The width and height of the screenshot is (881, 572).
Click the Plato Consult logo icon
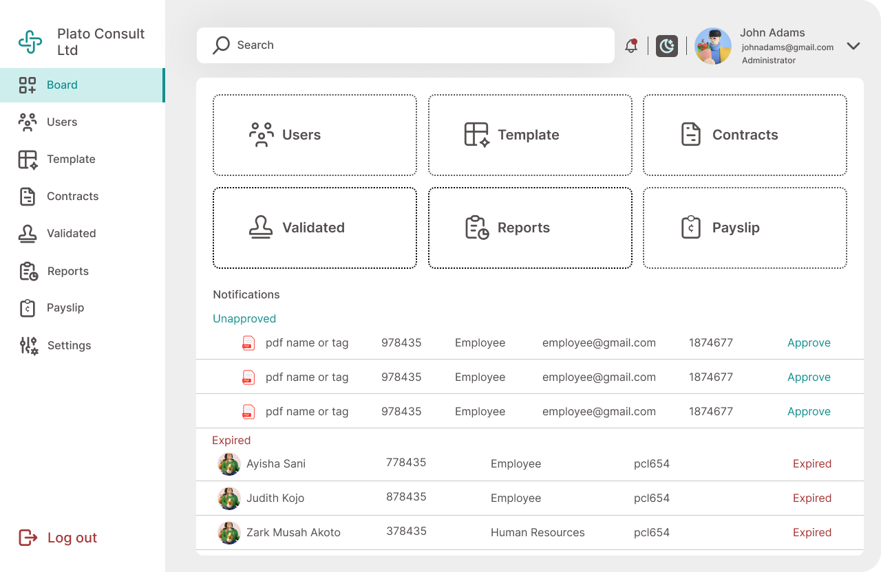30,42
